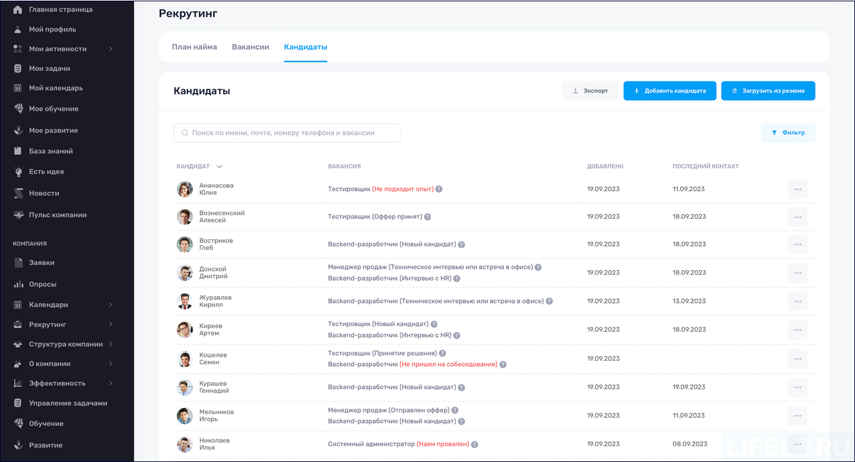Image resolution: width=855 pixels, height=462 pixels.
Task: Open the КАНДИДАТ column sort dropdown
Action: pyautogui.click(x=218, y=166)
